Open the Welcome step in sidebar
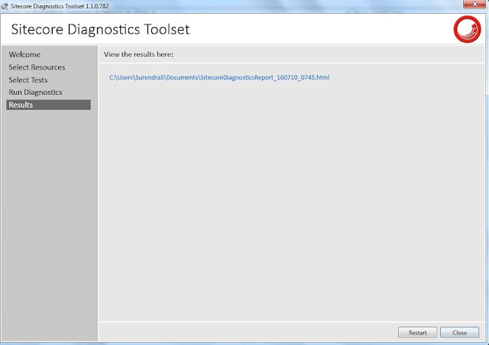 (24, 54)
